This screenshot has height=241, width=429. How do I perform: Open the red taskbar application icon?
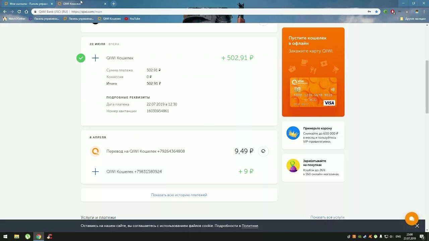[50, 237]
